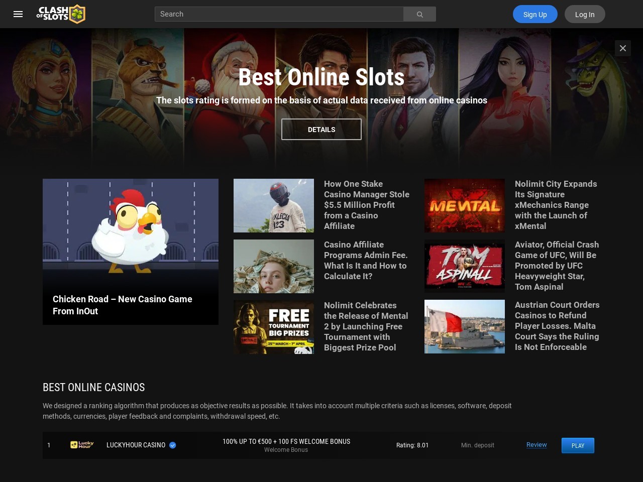Focus the Search input field
Screen dimensions: 643x482
click(279, 14)
